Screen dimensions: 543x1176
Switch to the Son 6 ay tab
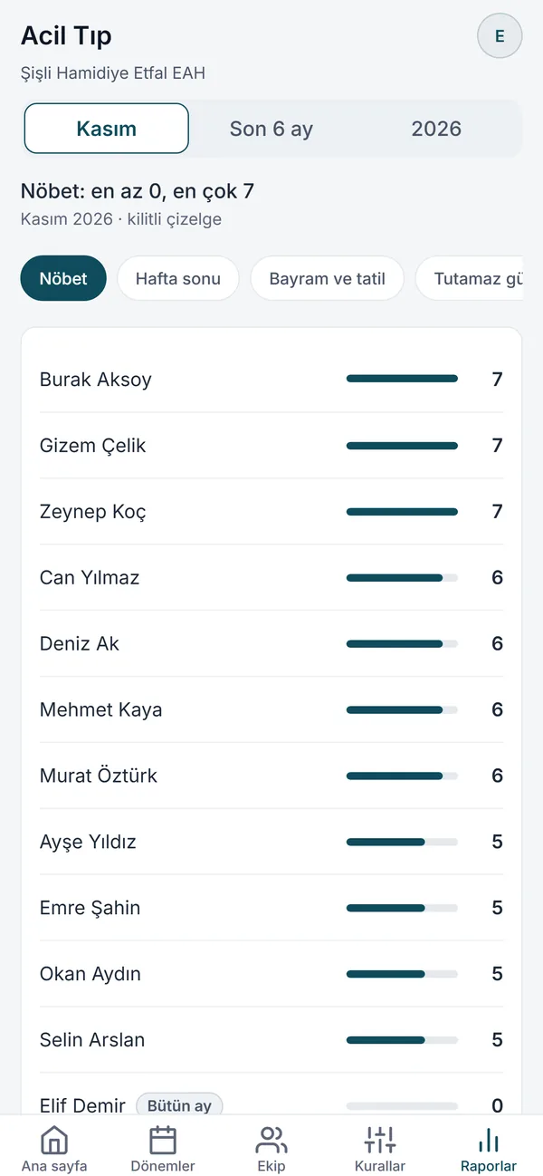click(271, 129)
